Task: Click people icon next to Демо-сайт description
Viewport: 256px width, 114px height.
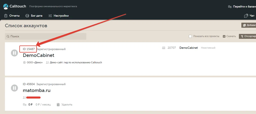Action: tap(47, 62)
